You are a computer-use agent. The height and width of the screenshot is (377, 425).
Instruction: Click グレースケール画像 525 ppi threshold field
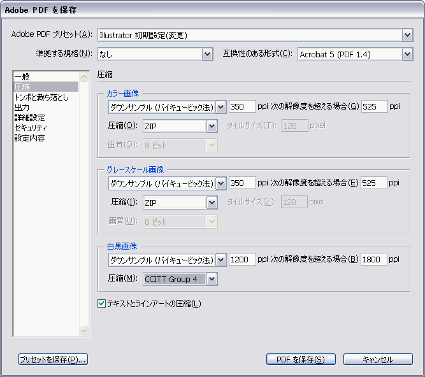(x=373, y=183)
